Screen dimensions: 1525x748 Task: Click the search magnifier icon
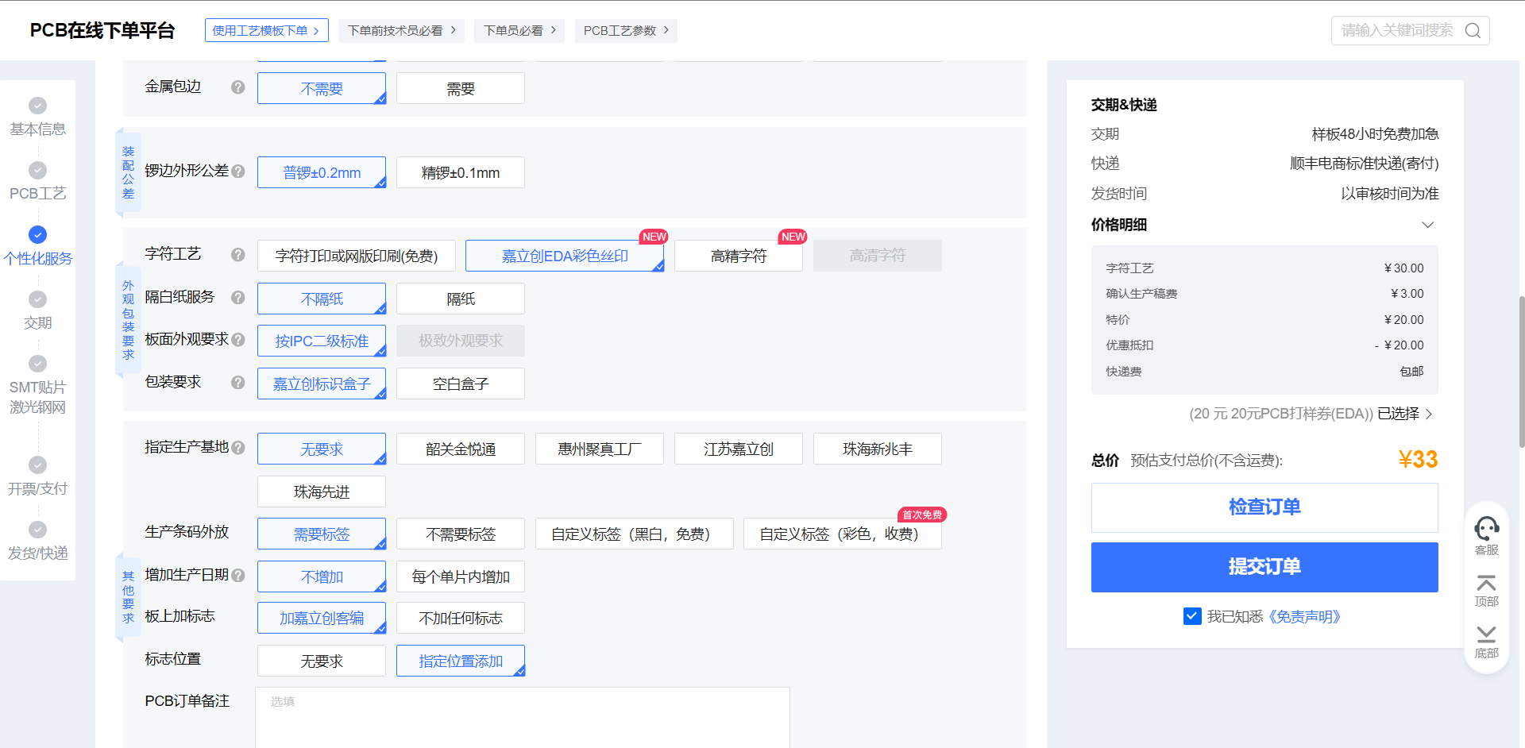(x=1473, y=30)
